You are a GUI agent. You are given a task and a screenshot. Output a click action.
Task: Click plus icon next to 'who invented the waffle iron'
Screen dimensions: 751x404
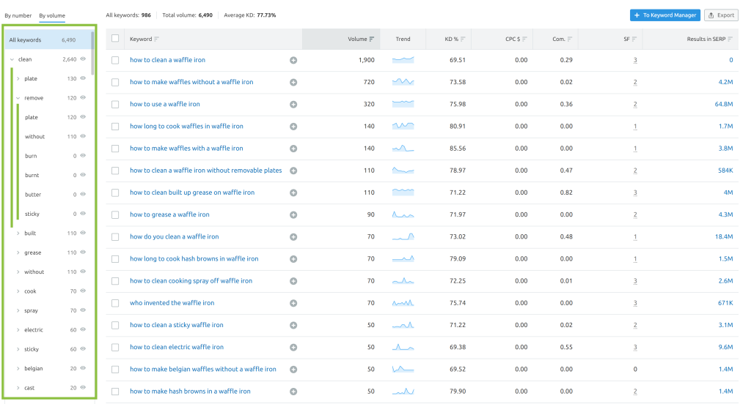[293, 303]
